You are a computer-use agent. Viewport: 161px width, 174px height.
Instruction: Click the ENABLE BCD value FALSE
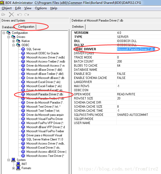(x=121, y=74)
